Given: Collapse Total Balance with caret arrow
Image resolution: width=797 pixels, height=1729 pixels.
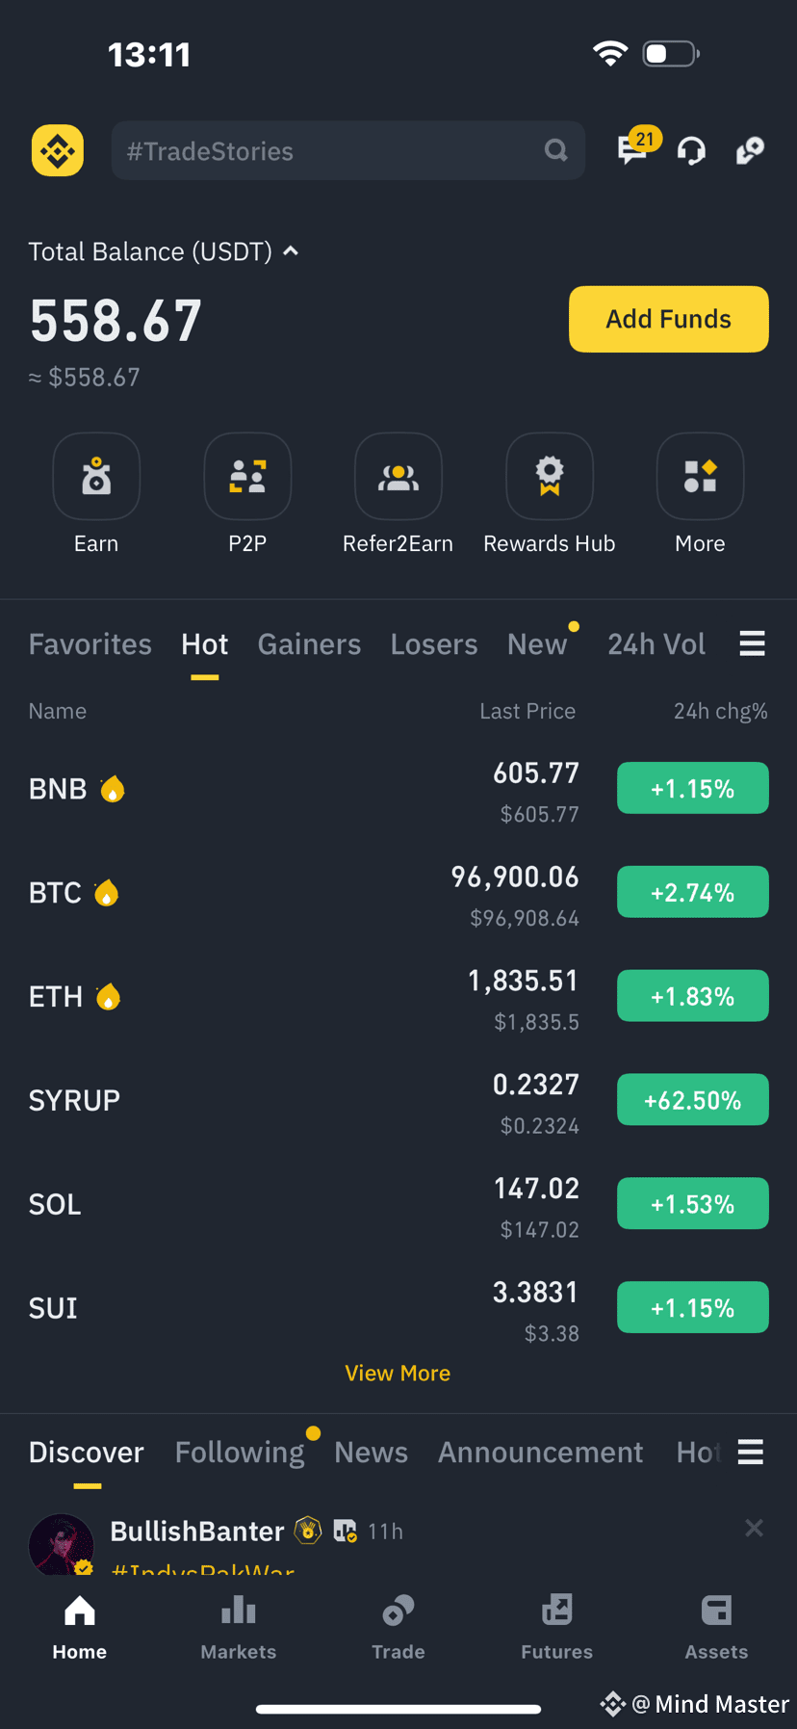Looking at the screenshot, I should coord(291,251).
